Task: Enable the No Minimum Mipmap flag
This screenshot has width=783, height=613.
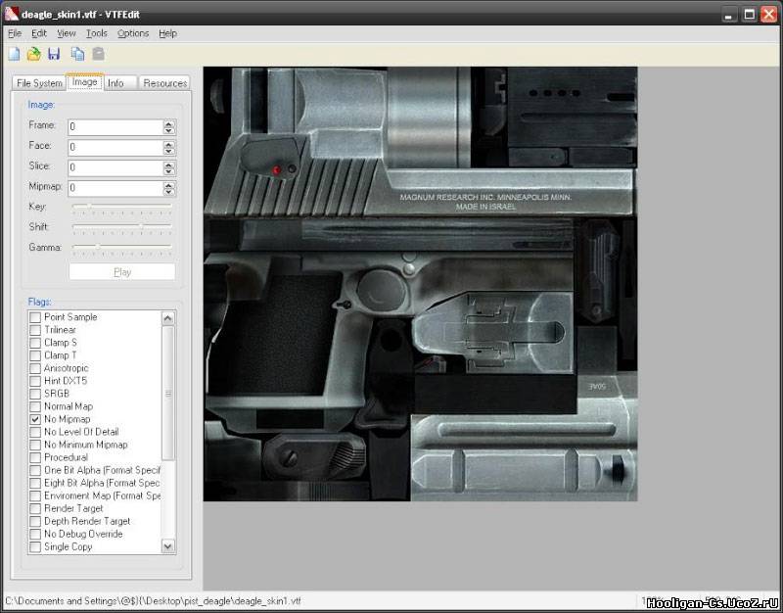Action: point(35,445)
